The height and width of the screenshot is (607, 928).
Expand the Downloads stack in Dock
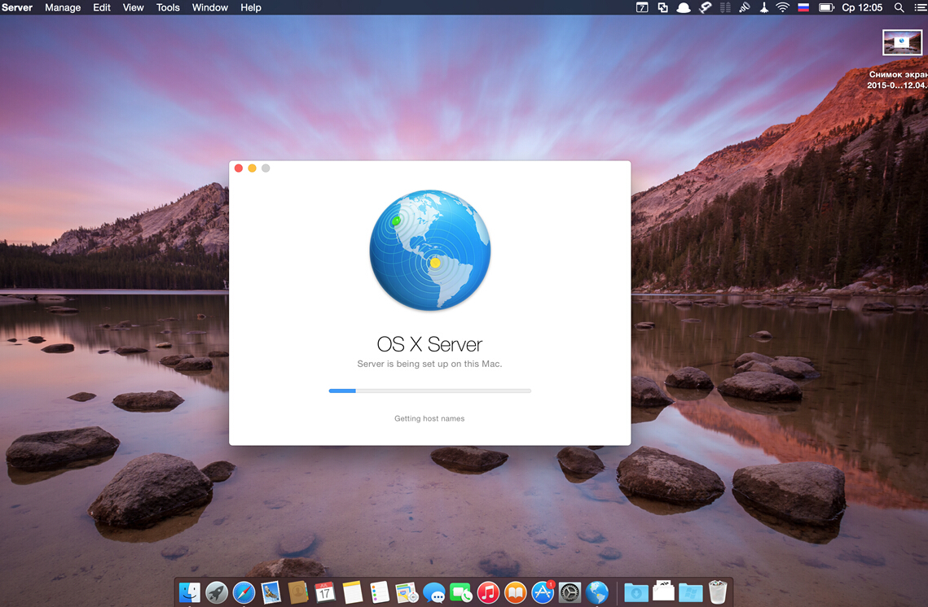[x=636, y=592]
